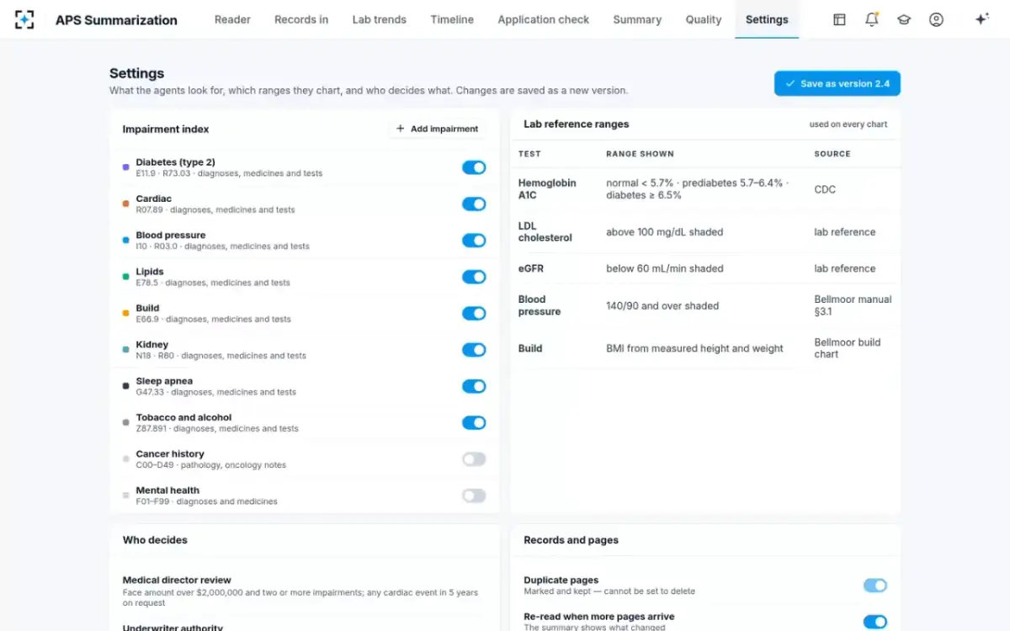This screenshot has width=1010, height=631.
Task: Switch off Blood pressure impairment toggle
Action: click(474, 241)
